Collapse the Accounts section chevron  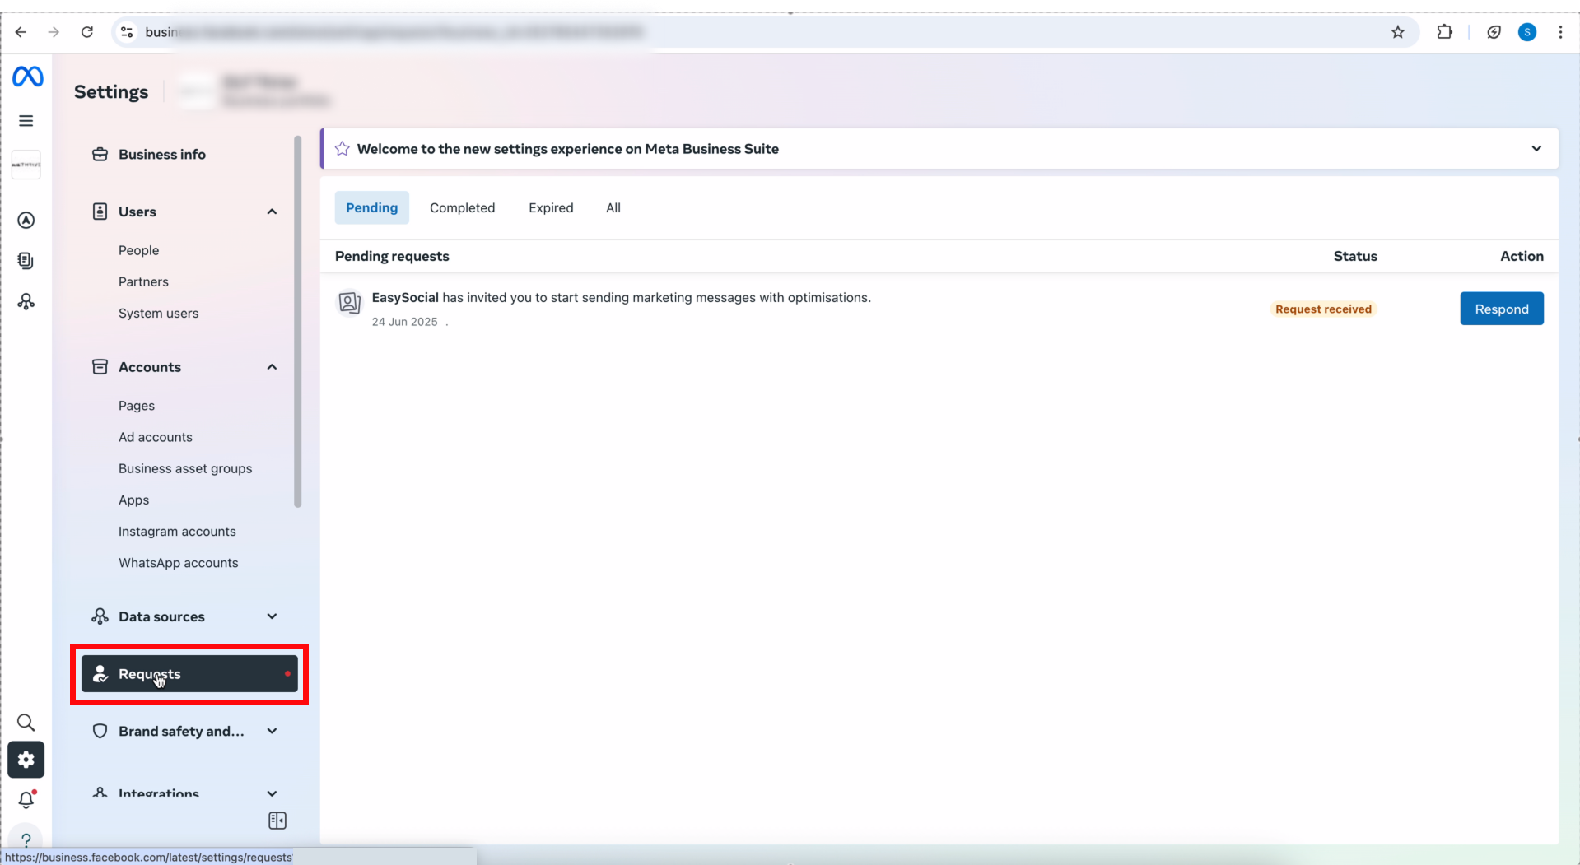(x=272, y=367)
